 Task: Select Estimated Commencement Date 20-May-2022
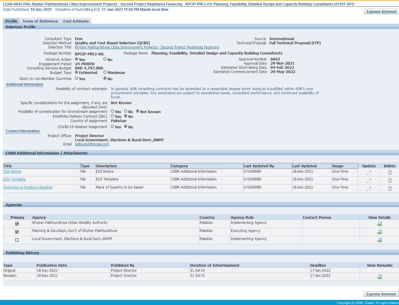click(x=283, y=72)
